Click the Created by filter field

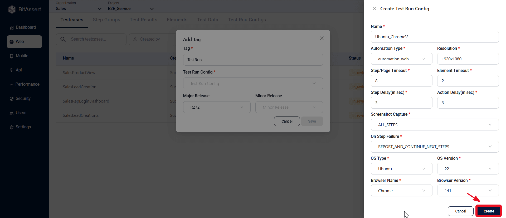coord(152,39)
